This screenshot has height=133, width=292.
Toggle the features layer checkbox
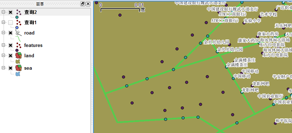pos(11,45)
